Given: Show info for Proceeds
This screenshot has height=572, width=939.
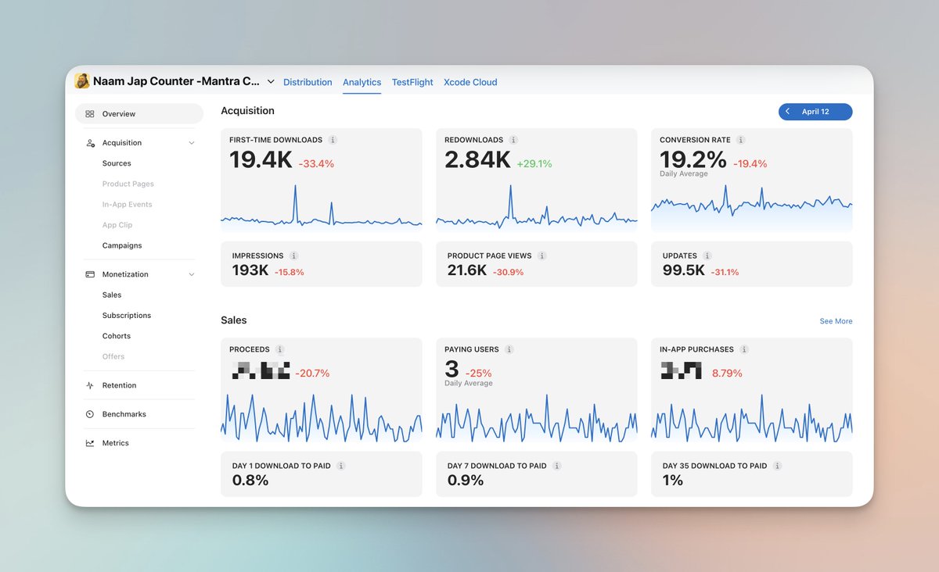Looking at the screenshot, I should coord(280,349).
